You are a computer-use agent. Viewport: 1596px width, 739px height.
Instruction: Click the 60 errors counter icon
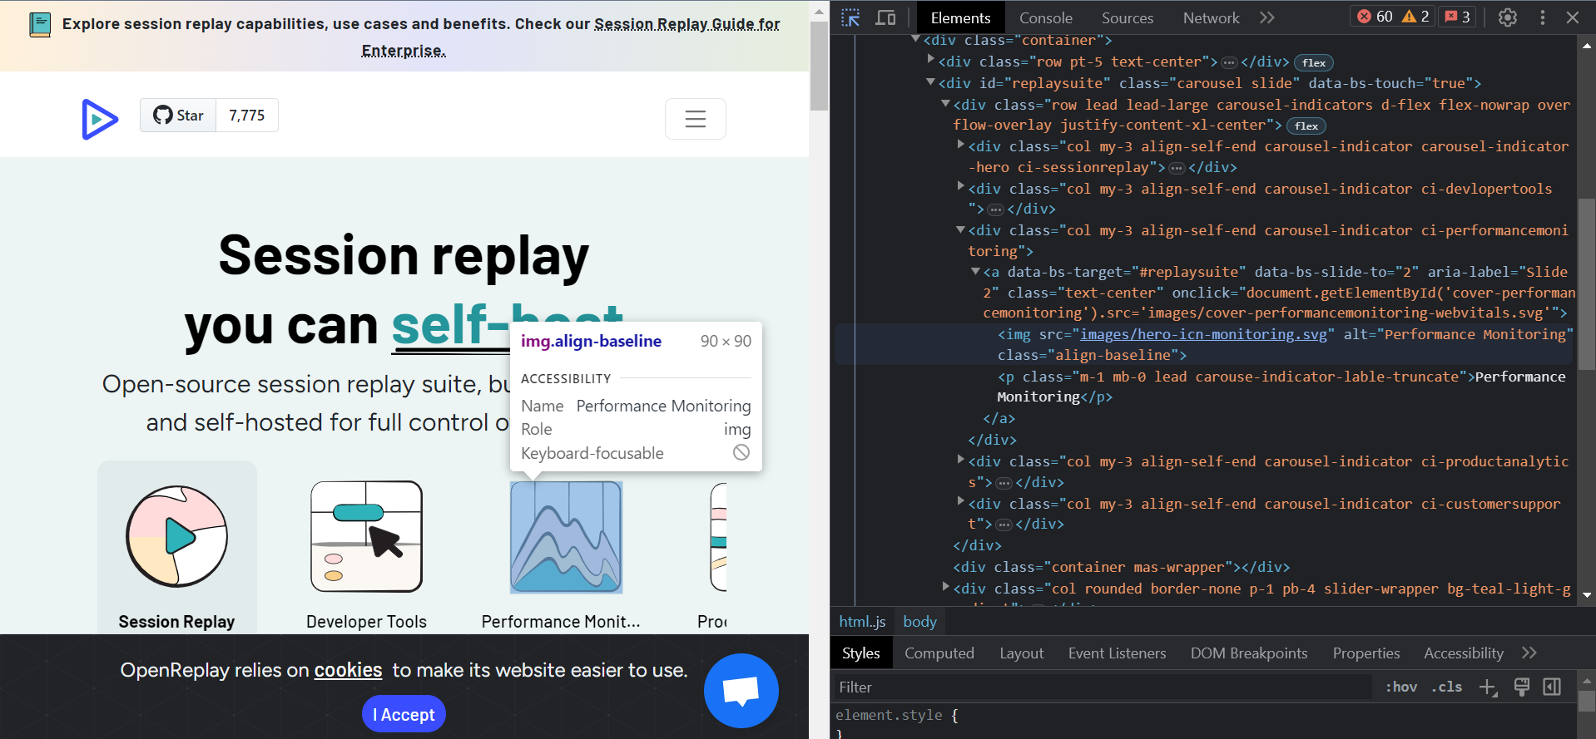pos(1375,17)
